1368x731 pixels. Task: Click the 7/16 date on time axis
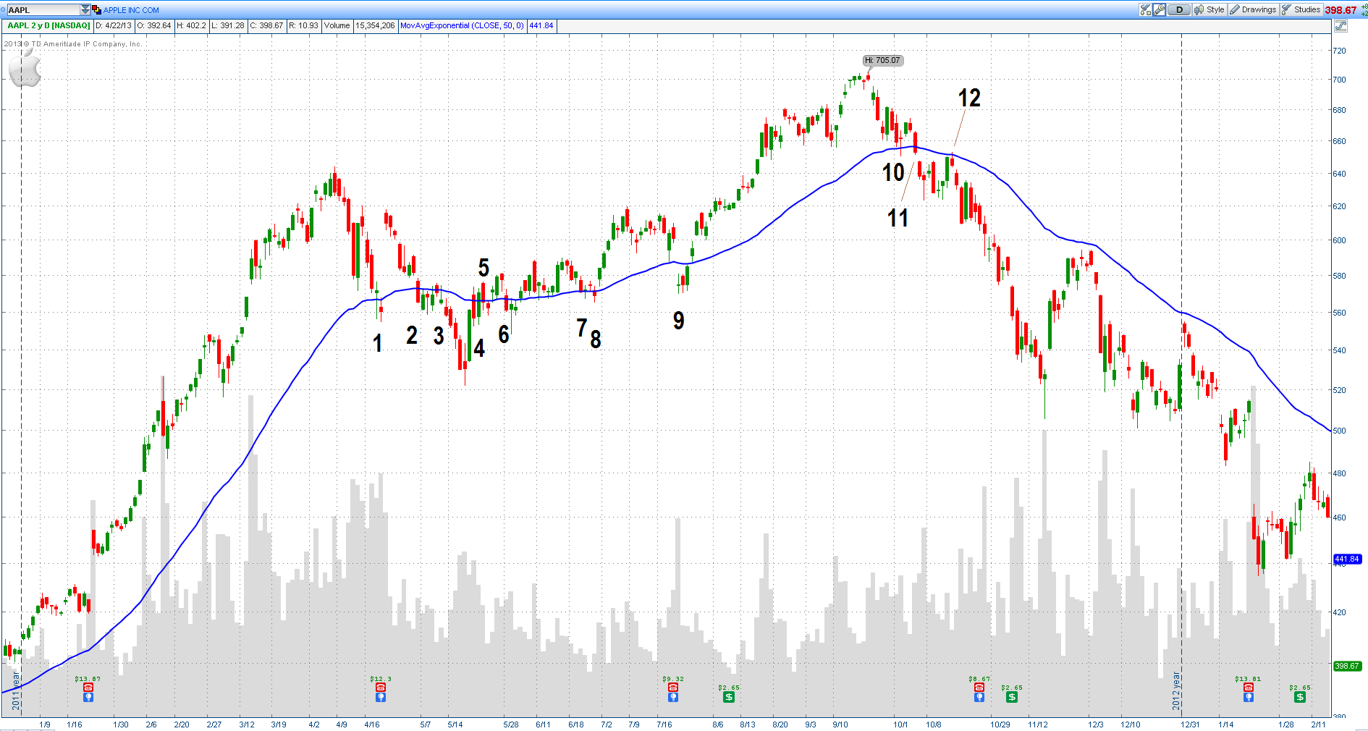(x=664, y=724)
